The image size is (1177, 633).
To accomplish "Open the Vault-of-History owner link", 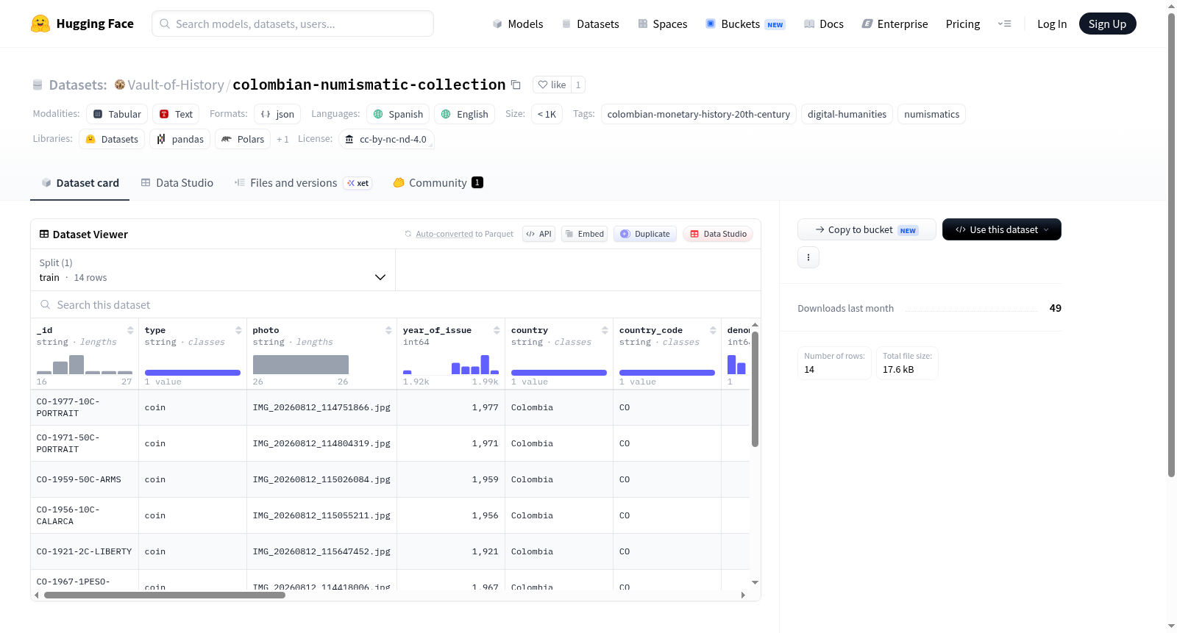I will tap(176, 85).
